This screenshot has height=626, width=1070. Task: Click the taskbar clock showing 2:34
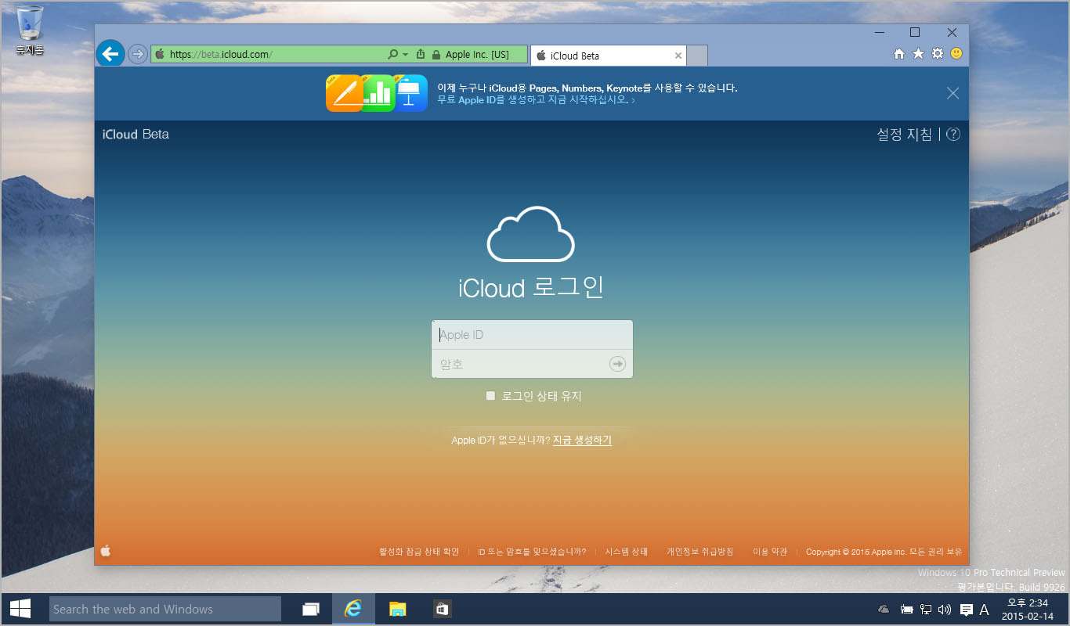click(1028, 609)
